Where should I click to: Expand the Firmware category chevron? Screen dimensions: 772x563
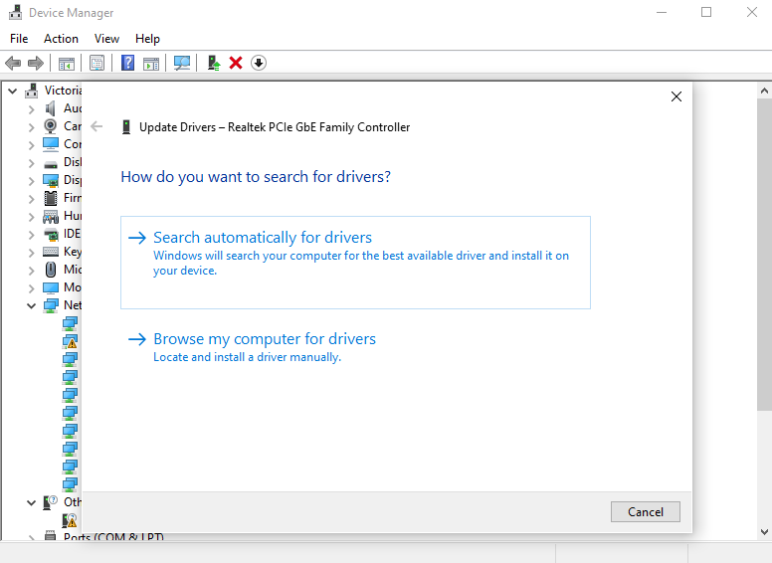tap(32, 199)
